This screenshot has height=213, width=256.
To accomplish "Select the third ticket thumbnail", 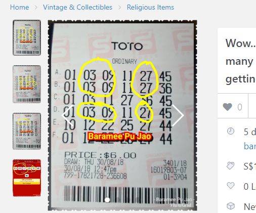I will pyautogui.click(x=27, y=131).
